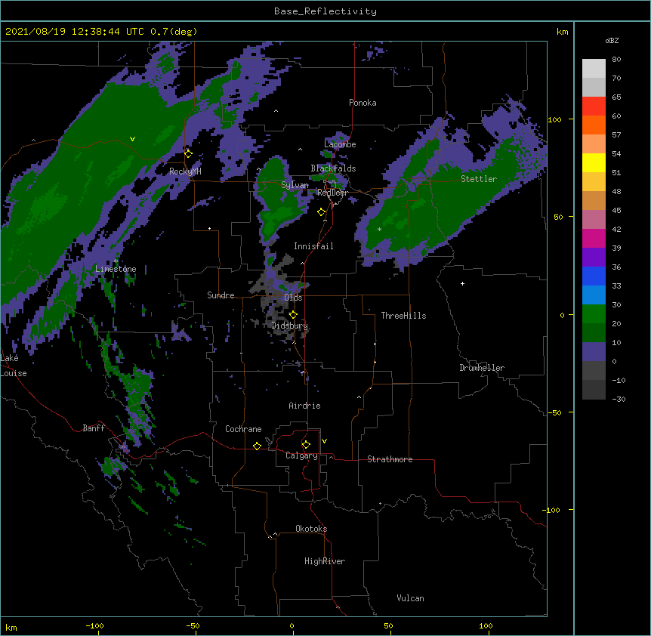Select the magenta swatch in the dBZ legend

594,238
